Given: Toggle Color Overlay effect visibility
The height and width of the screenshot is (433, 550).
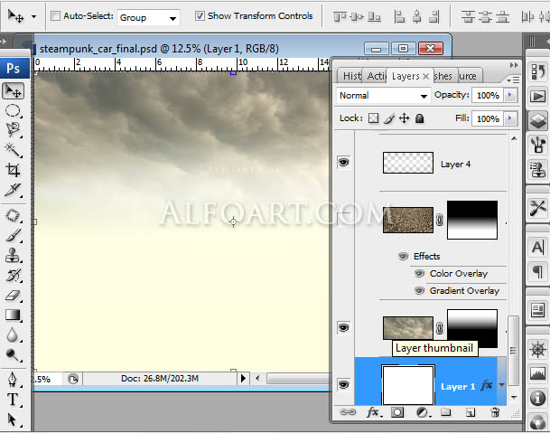Looking at the screenshot, I should [419, 273].
